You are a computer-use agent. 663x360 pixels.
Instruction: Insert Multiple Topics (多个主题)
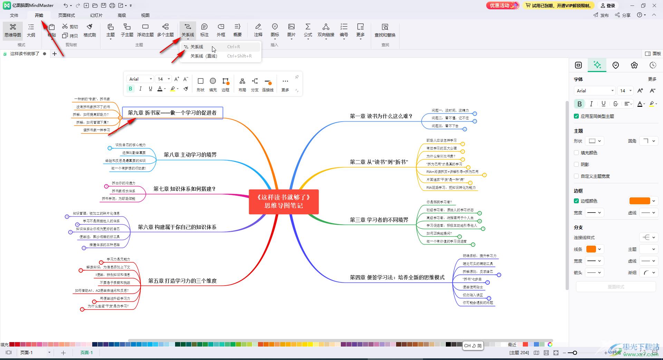[x=165, y=31]
